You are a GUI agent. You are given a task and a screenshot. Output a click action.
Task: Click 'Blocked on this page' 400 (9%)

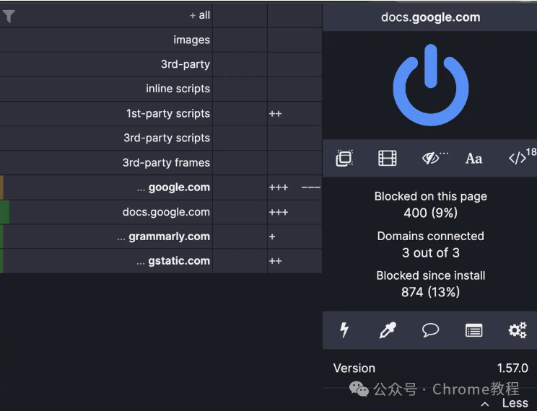point(430,204)
